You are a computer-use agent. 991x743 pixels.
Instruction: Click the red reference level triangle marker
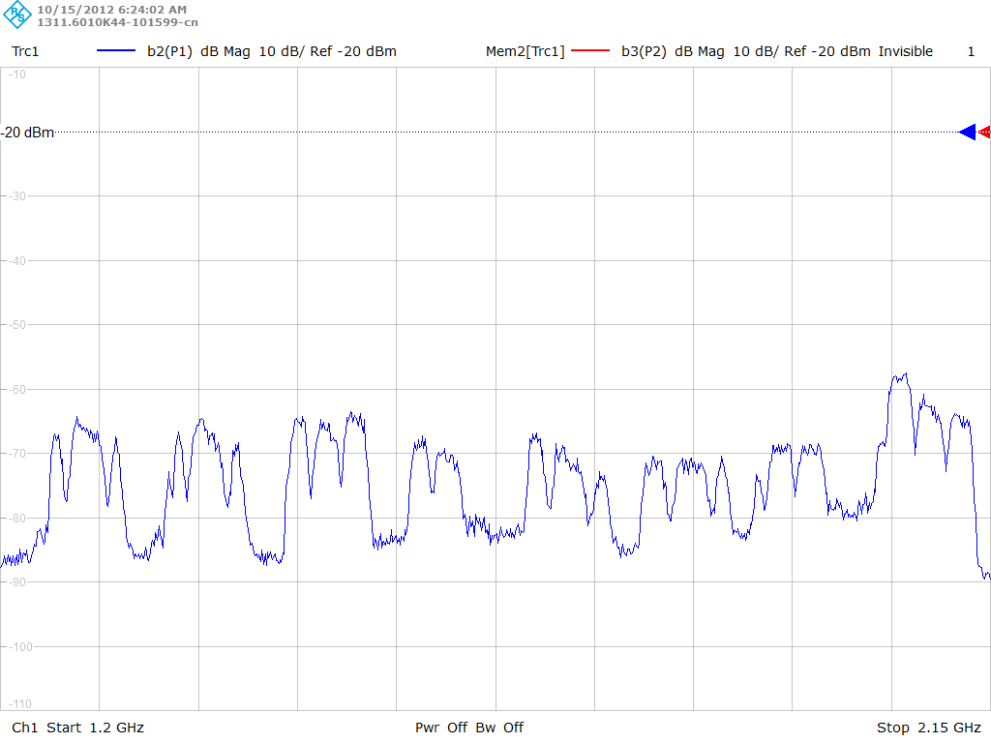pos(985,133)
